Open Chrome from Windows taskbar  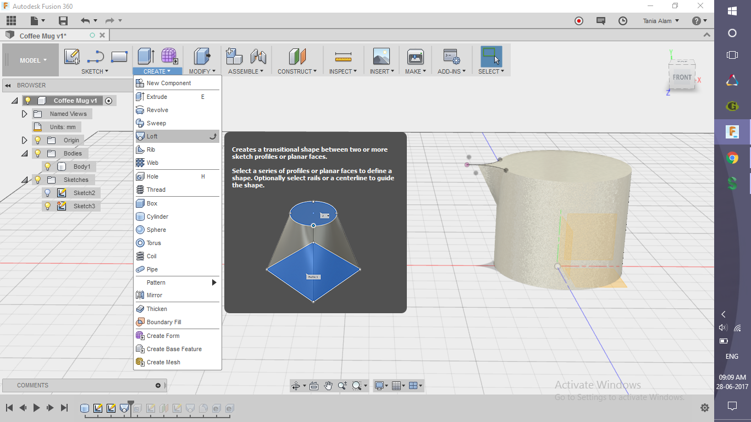point(732,158)
